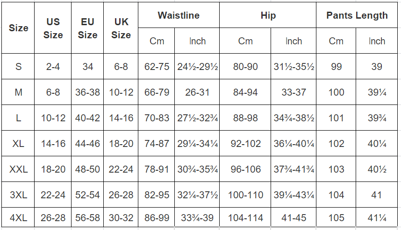Click the size cell labeled S
The image size is (401, 230).
[18, 66]
